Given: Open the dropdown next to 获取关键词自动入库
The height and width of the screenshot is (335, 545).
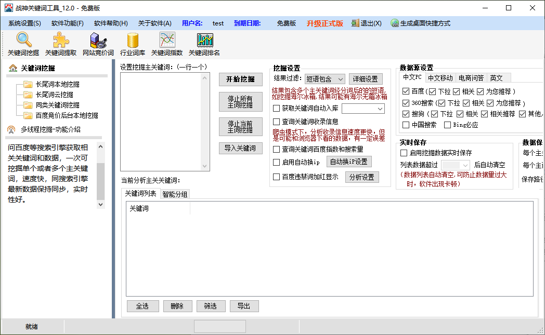Looking at the screenshot, I should (x=363, y=109).
